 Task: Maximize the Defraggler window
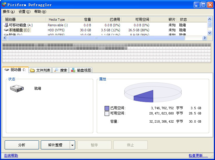pos(203,5)
